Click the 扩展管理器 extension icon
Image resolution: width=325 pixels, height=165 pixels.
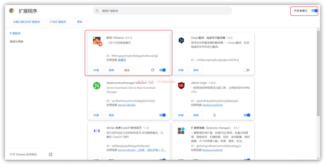coord(181,131)
